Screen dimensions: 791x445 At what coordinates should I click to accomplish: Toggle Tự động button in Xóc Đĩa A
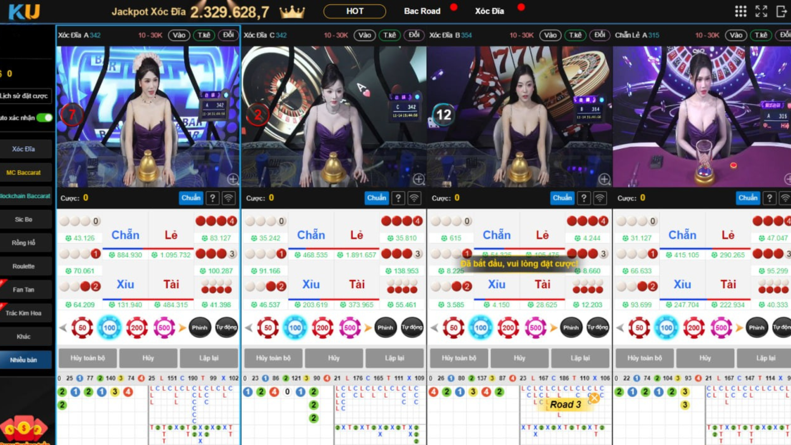pyautogui.click(x=227, y=328)
